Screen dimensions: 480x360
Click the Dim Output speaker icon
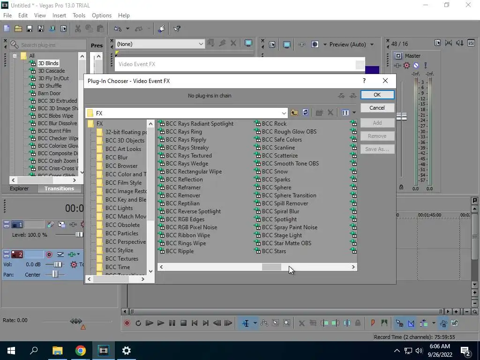[x=459, y=43]
